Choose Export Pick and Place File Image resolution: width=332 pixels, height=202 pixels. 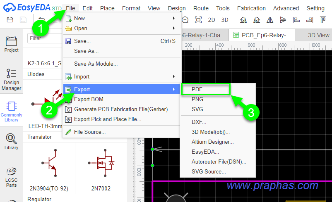pos(122,119)
